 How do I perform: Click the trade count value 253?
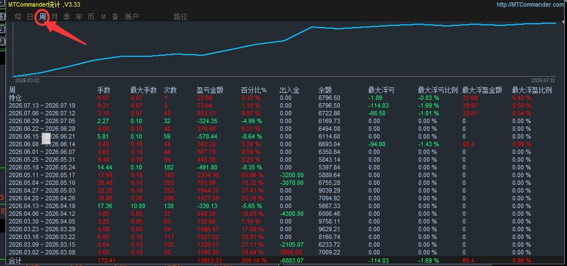coord(169,183)
